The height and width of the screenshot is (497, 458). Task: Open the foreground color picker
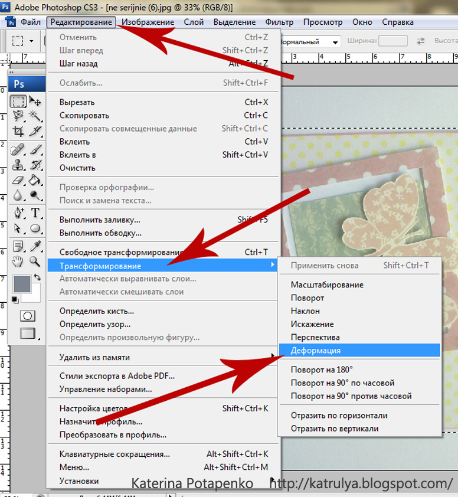pos(22,283)
